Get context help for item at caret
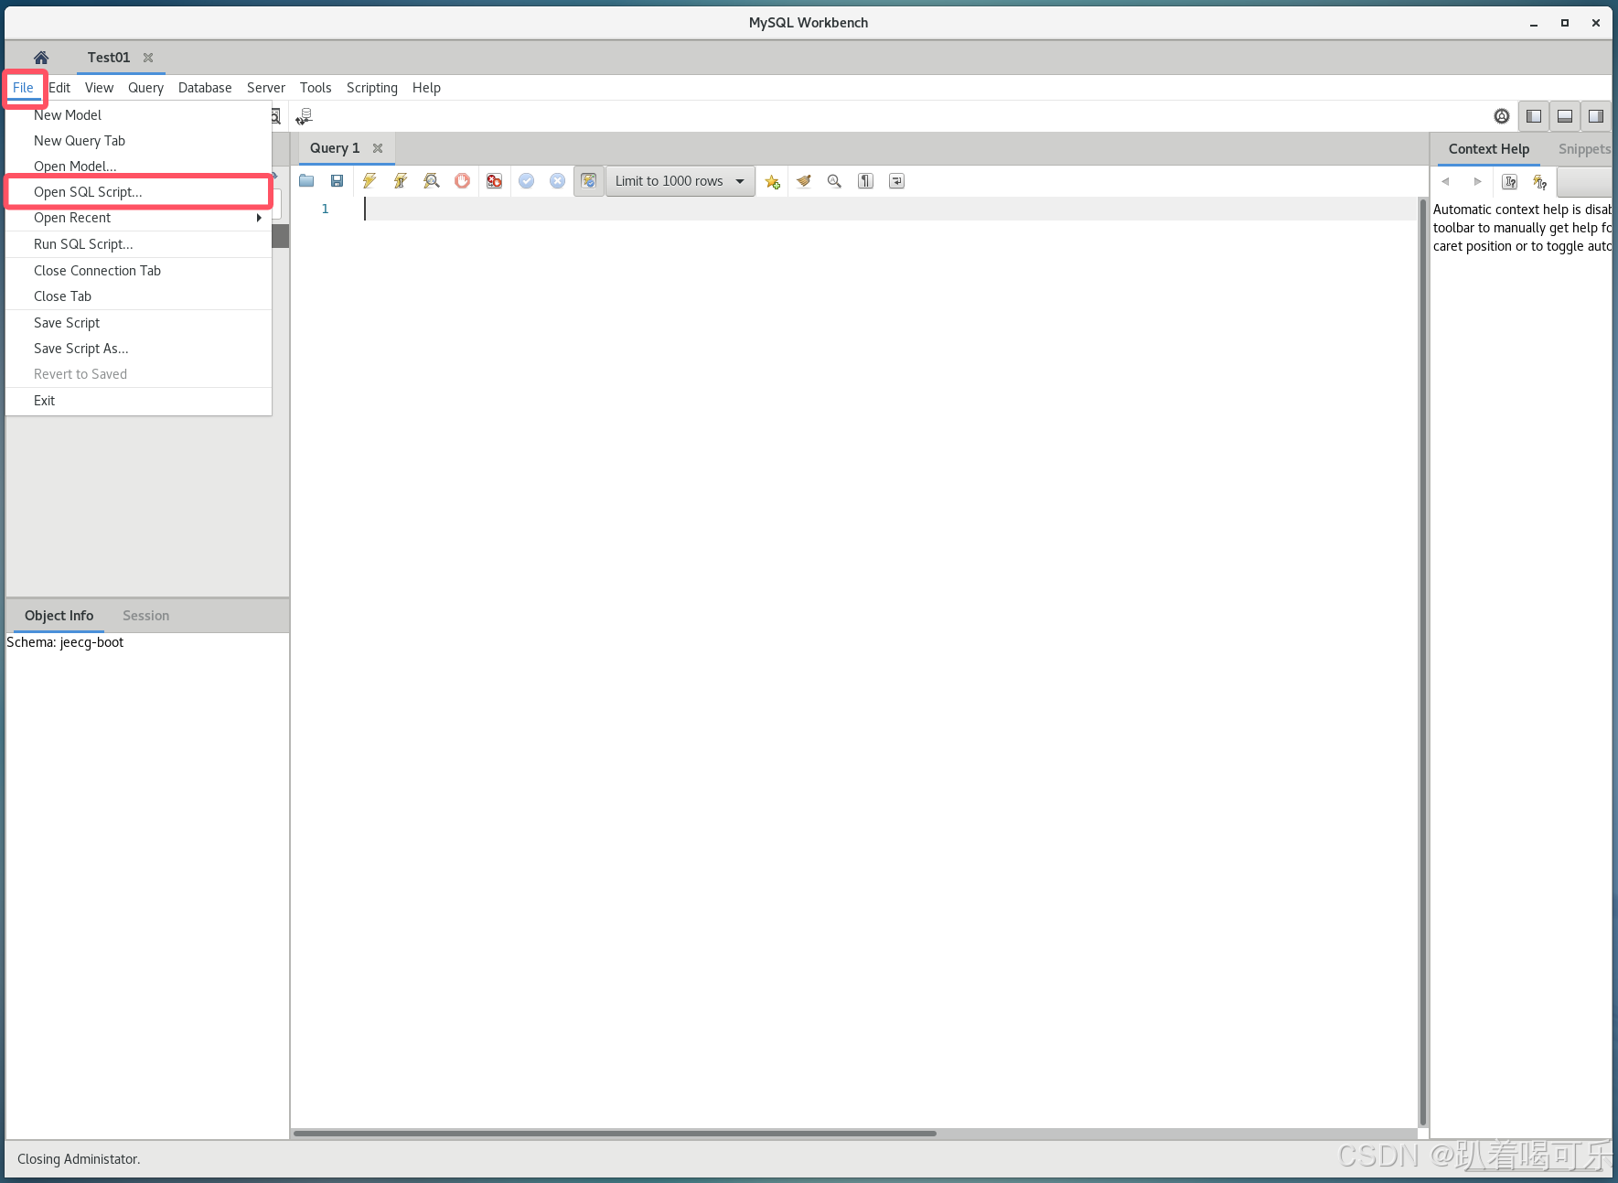Image resolution: width=1618 pixels, height=1183 pixels. [1510, 181]
